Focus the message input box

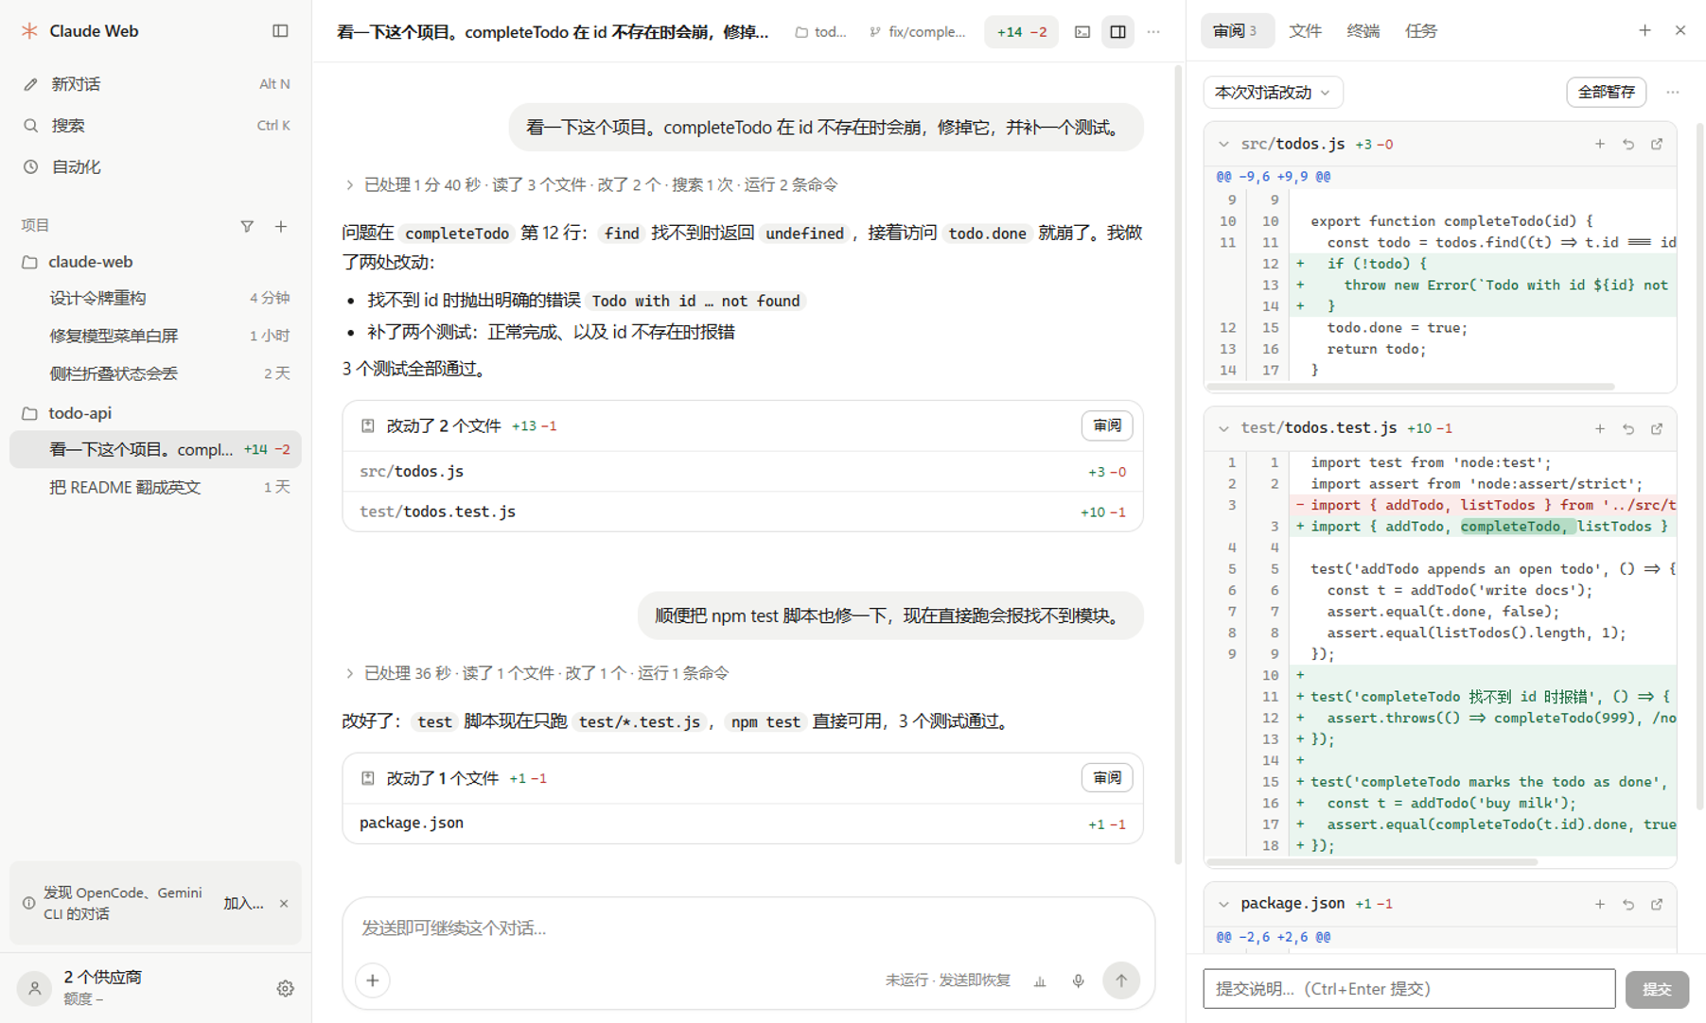click(x=748, y=928)
